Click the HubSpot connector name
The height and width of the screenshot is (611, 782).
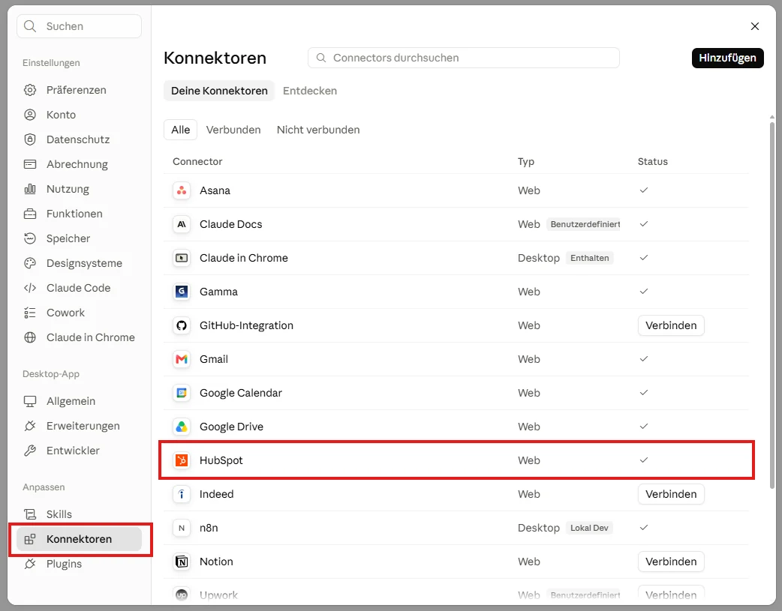pyautogui.click(x=221, y=460)
